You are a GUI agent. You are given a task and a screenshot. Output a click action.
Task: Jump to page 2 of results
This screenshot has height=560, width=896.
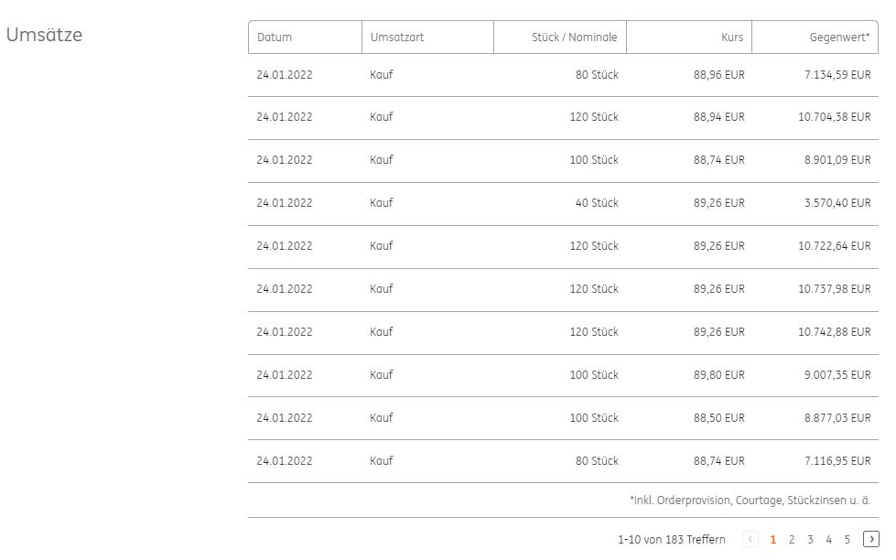(792, 540)
